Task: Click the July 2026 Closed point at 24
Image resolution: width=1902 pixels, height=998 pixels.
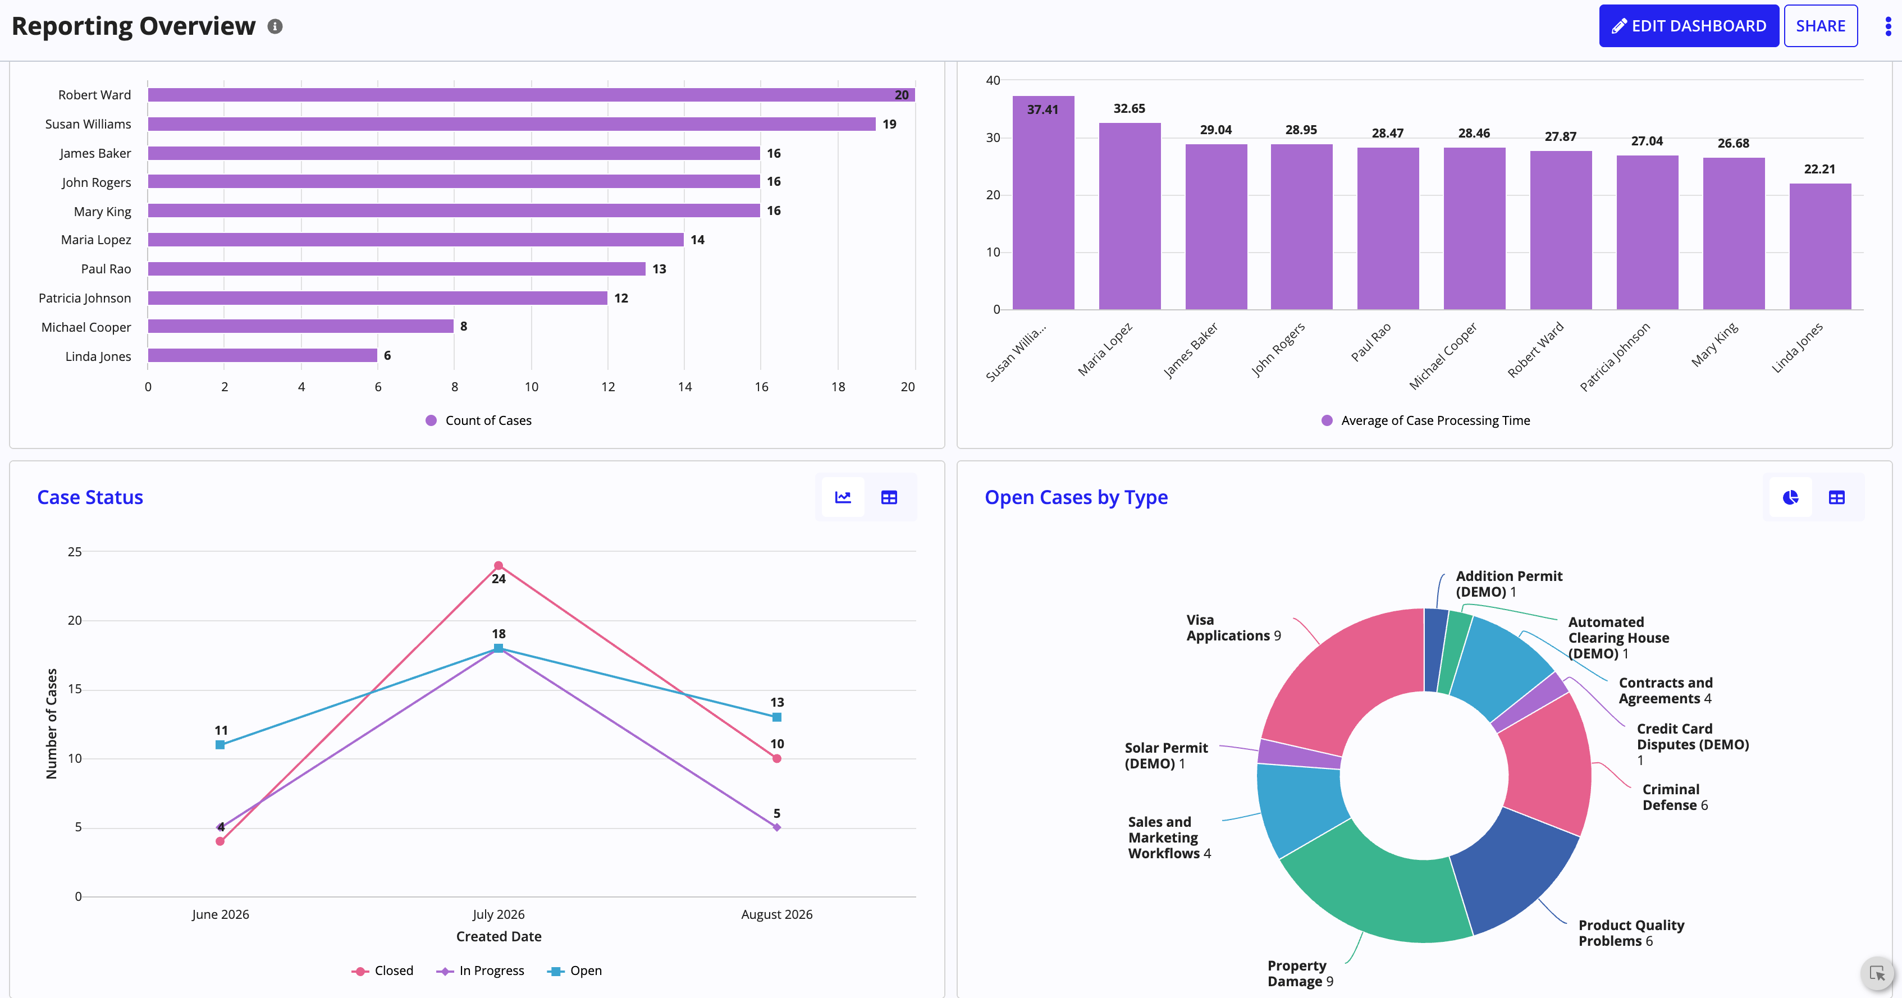Action: [499, 565]
